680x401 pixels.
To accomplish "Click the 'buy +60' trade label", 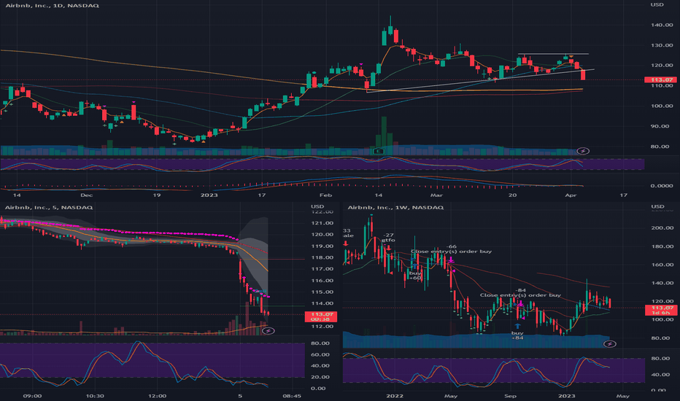I will pyautogui.click(x=415, y=276).
